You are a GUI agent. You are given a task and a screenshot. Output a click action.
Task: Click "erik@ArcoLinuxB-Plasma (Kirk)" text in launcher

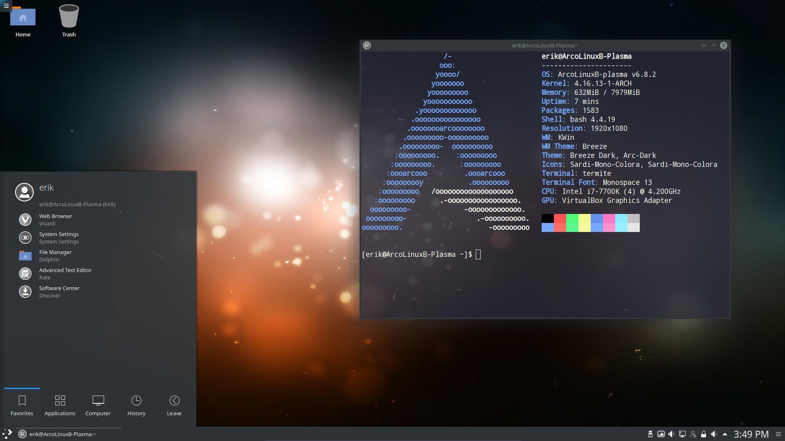(77, 204)
